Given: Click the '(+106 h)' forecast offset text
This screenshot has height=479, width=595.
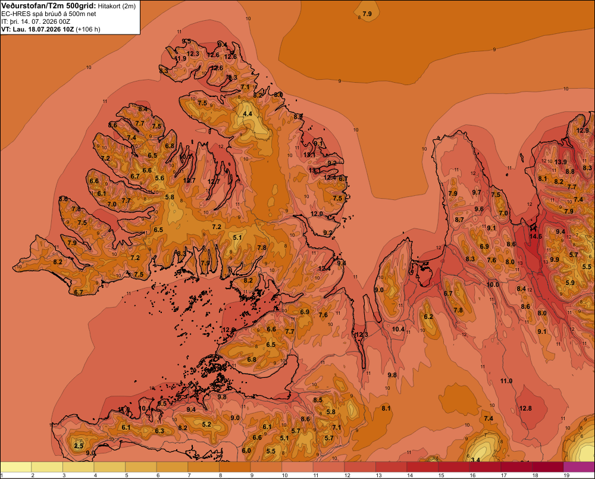Looking at the screenshot, I should (88, 29).
